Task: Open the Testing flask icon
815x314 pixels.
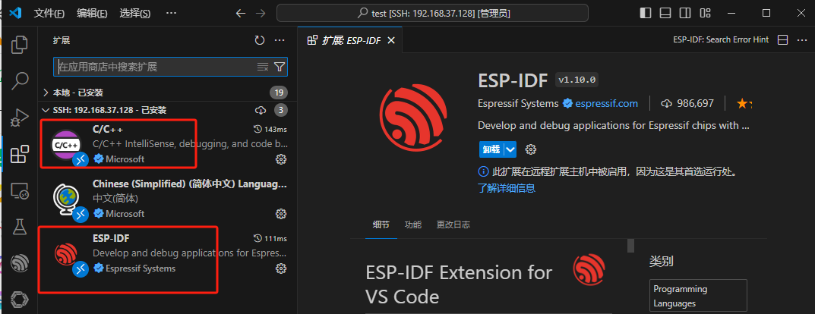Action: 19,227
